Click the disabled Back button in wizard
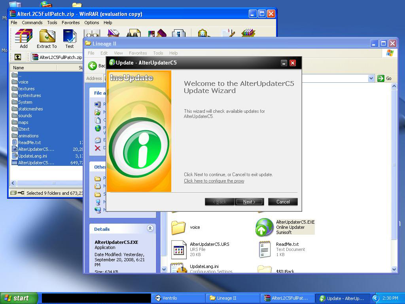 click(220, 201)
